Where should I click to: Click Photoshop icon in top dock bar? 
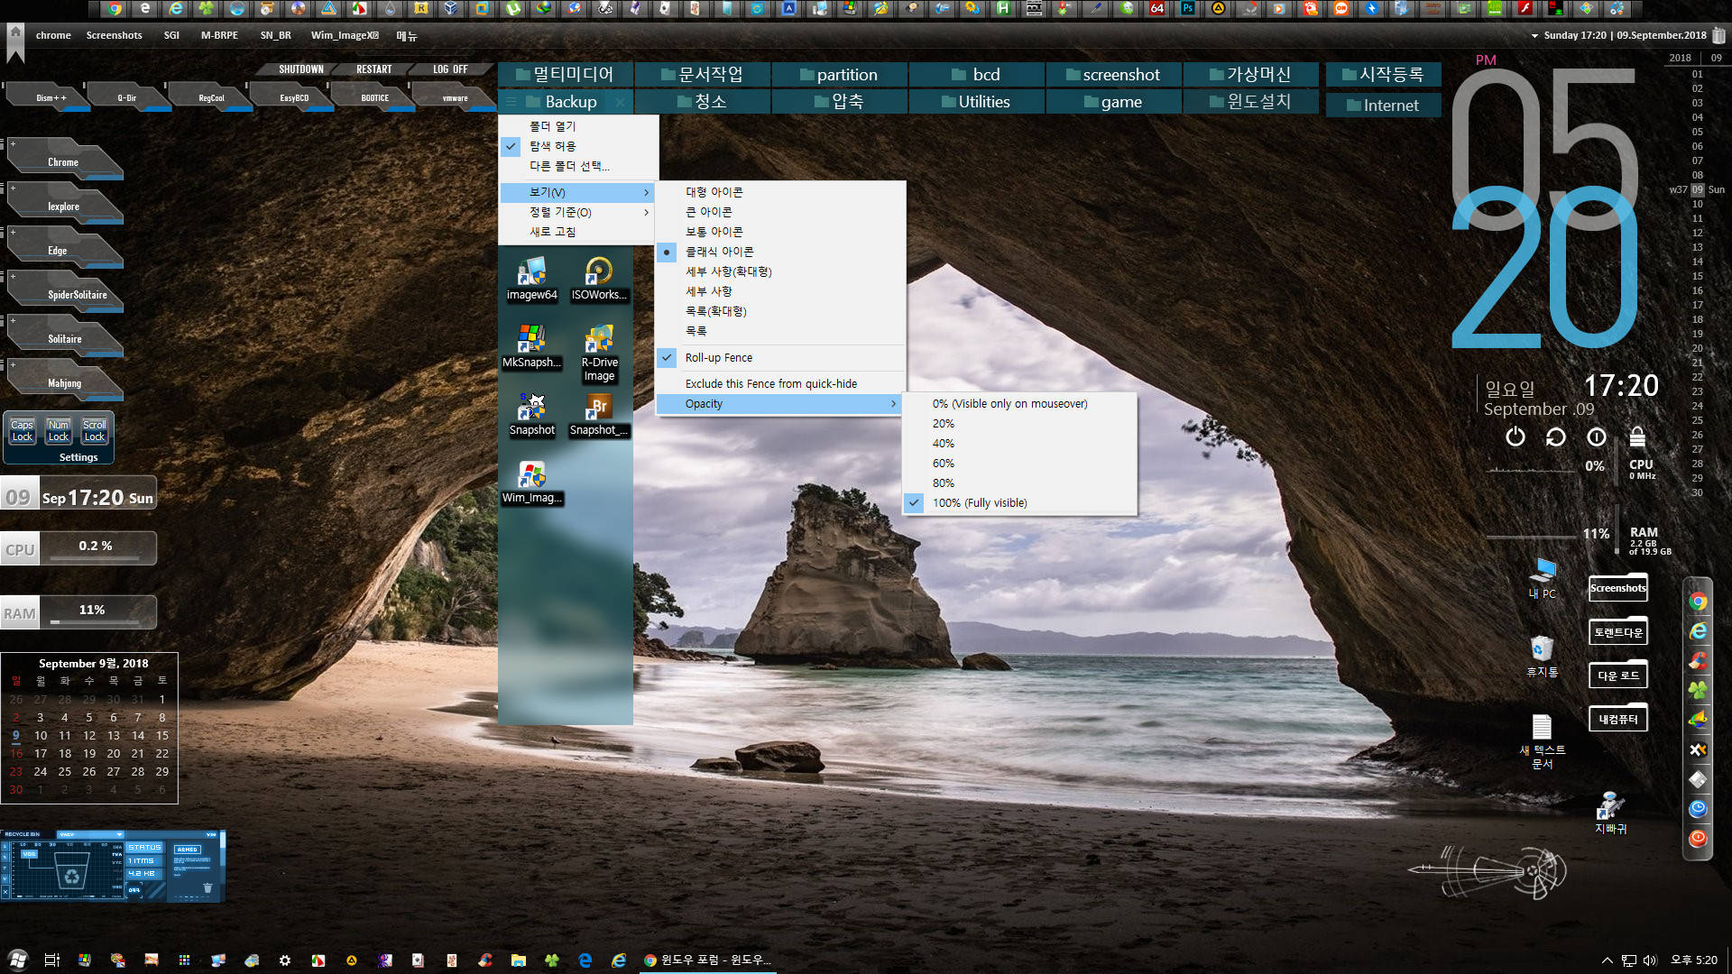[x=1187, y=9]
